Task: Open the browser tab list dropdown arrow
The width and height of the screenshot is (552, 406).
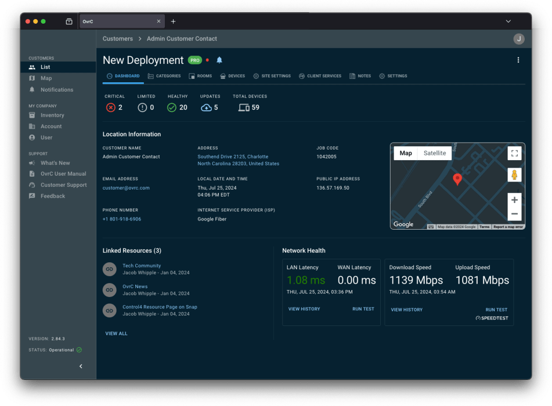Action: (x=508, y=21)
